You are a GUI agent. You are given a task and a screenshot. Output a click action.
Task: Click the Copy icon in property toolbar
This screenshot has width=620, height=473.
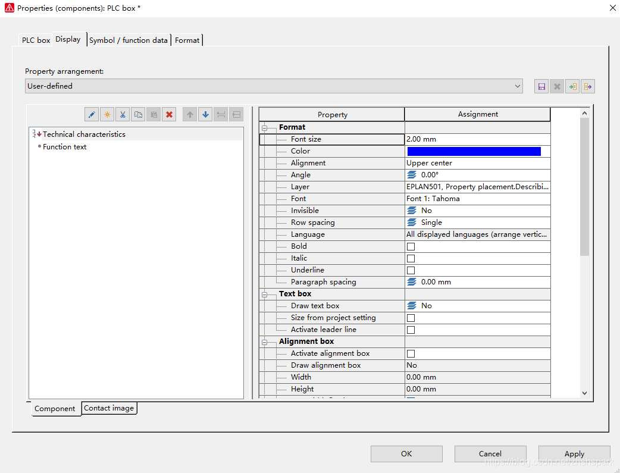(x=138, y=115)
